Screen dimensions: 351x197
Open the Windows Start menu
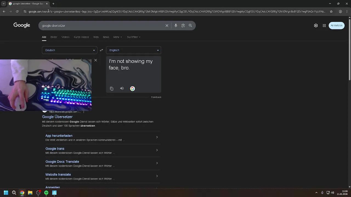(6, 193)
